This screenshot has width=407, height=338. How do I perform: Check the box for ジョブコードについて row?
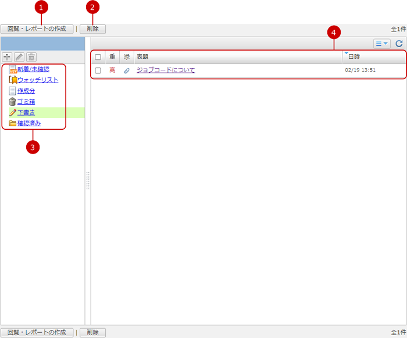pos(98,70)
